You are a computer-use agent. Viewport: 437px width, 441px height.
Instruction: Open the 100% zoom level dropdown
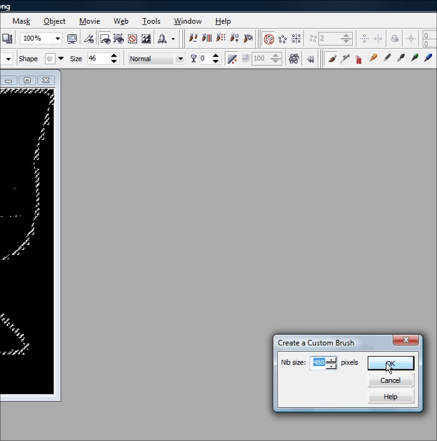coord(57,39)
